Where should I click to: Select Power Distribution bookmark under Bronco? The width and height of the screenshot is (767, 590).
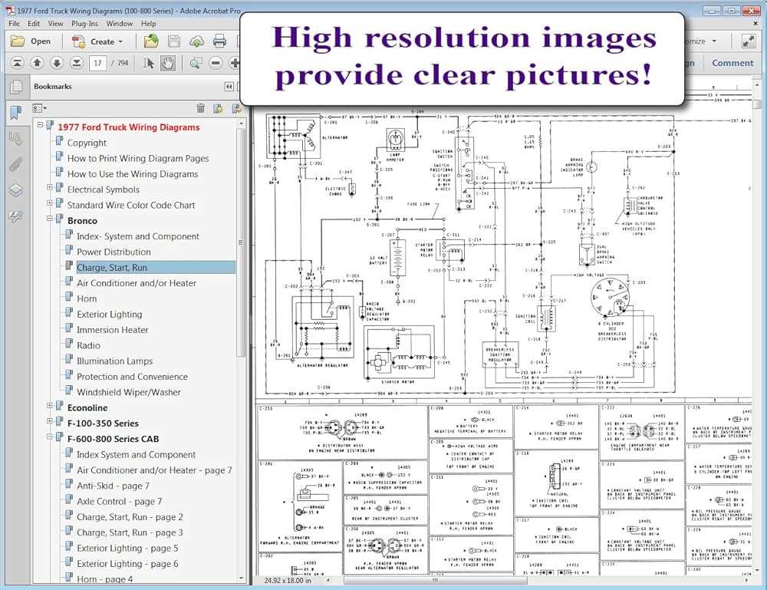click(x=114, y=252)
